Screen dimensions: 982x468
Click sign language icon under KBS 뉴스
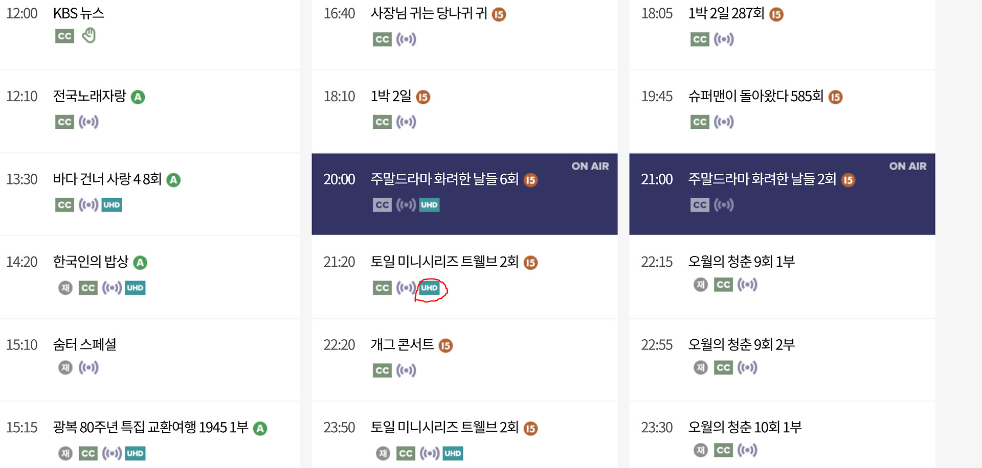point(89,36)
